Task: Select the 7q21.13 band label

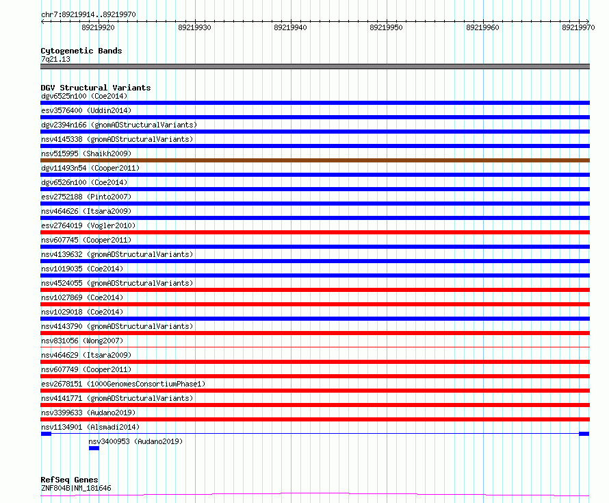Action: point(55,59)
